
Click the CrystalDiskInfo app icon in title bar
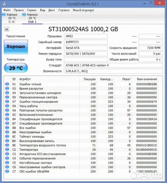click(4, 4)
